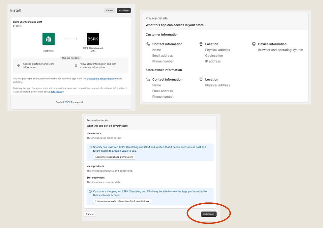Screen dimensions: 323x228
Task: Select 'Geolocation' text under Location
Action: [214, 56]
